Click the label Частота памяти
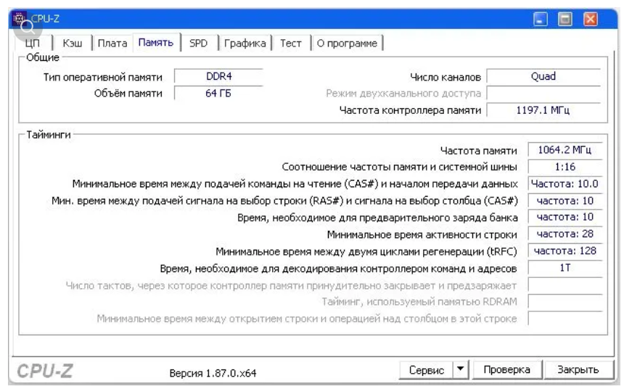Viewport: 624px width, 389px height. [x=478, y=150]
